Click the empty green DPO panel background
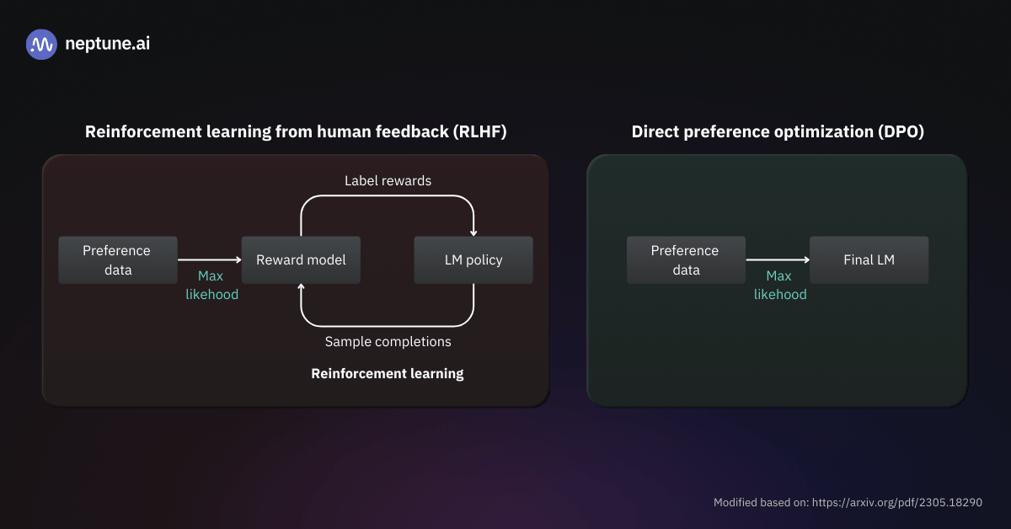This screenshot has width=1011, height=529. pyautogui.click(x=776, y=354)
